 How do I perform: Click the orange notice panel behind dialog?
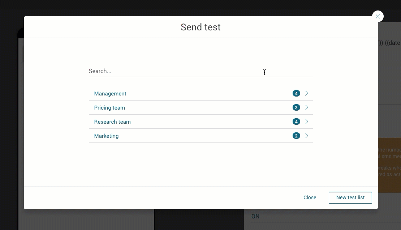pyautogui.click(x=389, y=165)
